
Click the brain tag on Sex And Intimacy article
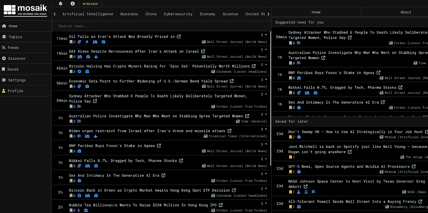79,181
